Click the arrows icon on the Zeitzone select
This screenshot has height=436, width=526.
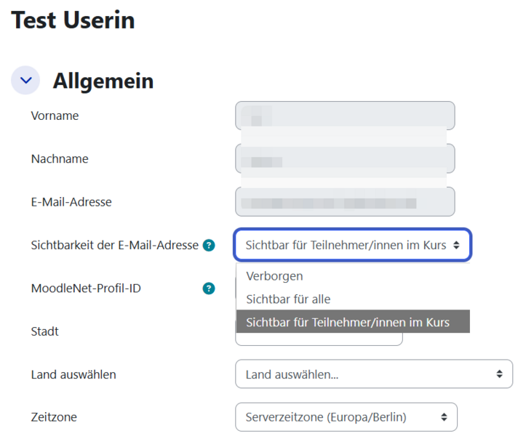444,417
